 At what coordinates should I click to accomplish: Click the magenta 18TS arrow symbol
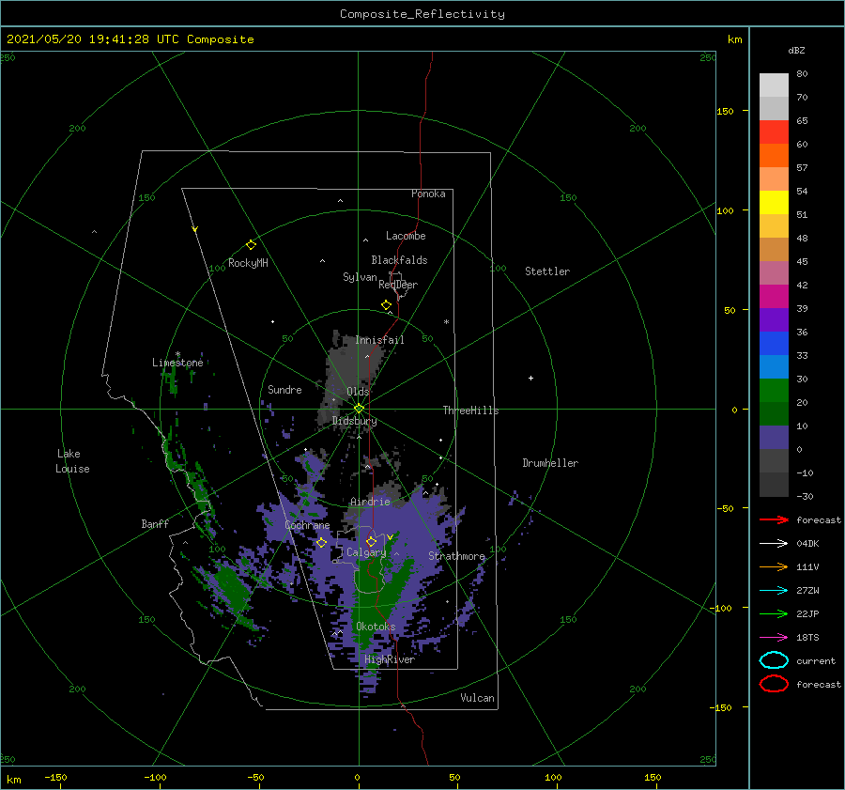(x=774, y=638)
